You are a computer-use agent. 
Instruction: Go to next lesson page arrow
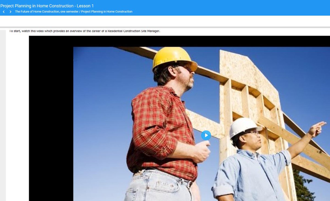click(x=10, y=12)
